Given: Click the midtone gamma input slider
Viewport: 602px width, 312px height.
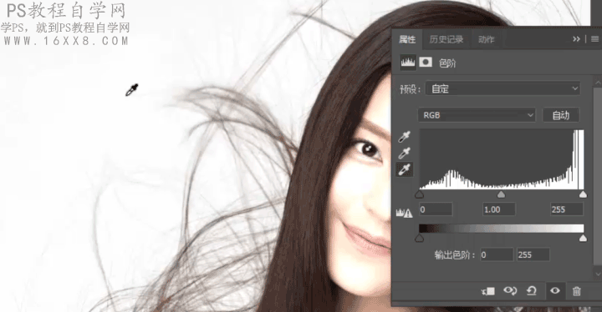Looking at the screenshot, I should (x=501, y=194).
